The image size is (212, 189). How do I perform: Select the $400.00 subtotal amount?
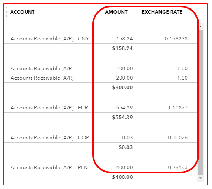(122, 177)
